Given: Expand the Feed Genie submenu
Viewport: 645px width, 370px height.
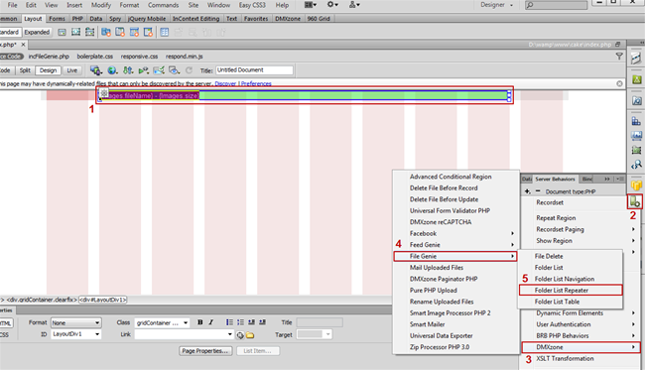Looking at the screenshot, I should [455, 245].
